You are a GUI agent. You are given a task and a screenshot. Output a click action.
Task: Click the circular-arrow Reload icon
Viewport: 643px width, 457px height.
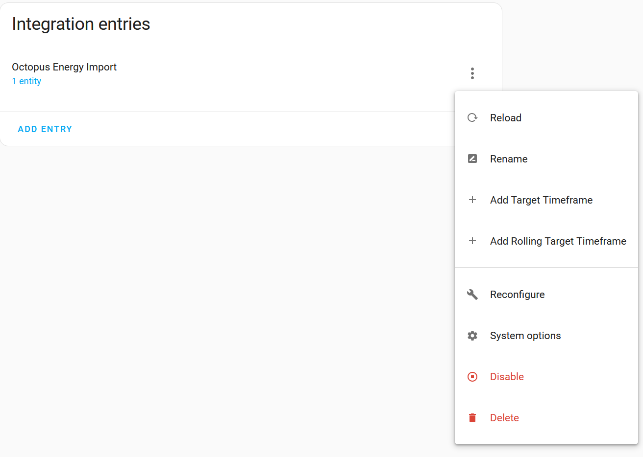point(472,117)
